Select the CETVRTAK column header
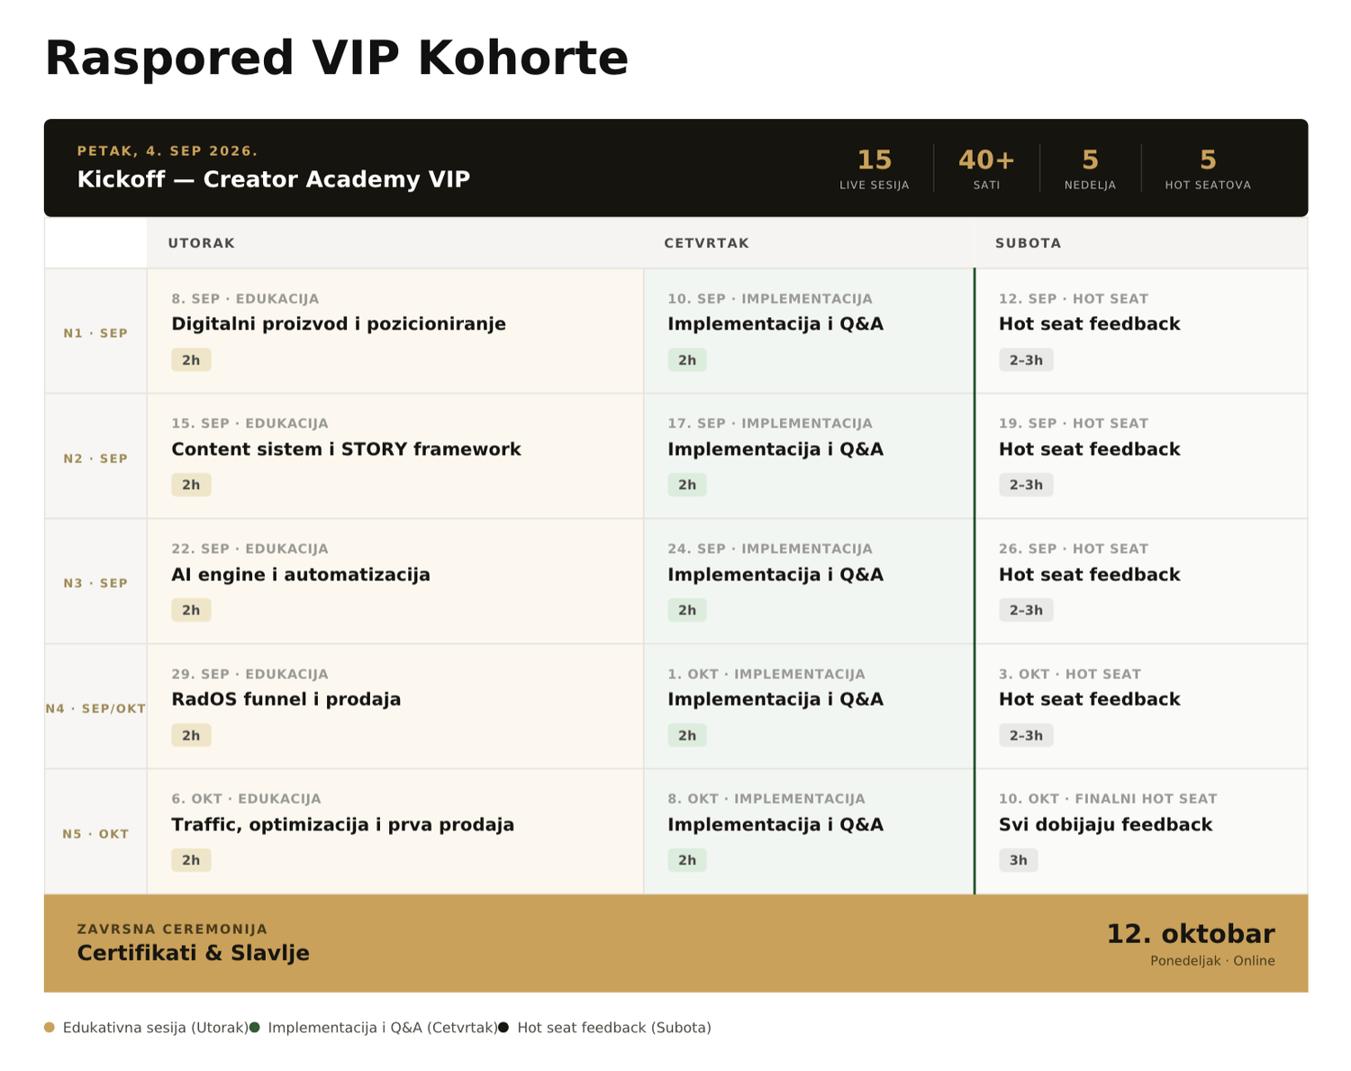The width and height of the screenshot is (1351, 1071). tap(809, 243)
